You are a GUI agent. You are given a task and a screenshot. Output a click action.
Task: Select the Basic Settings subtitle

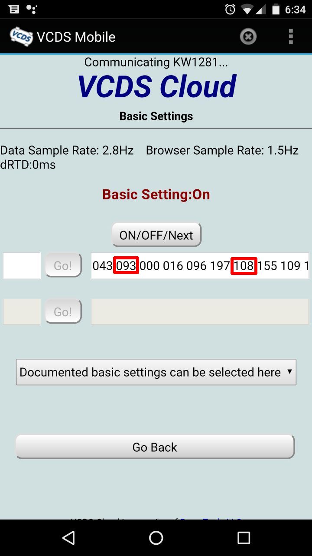156,116
